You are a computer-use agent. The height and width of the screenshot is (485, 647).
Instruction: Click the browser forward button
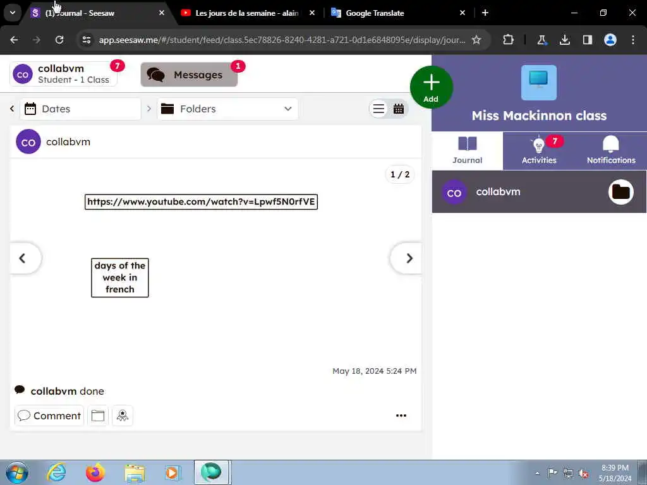pyautogui.click(x=37, y=40)
